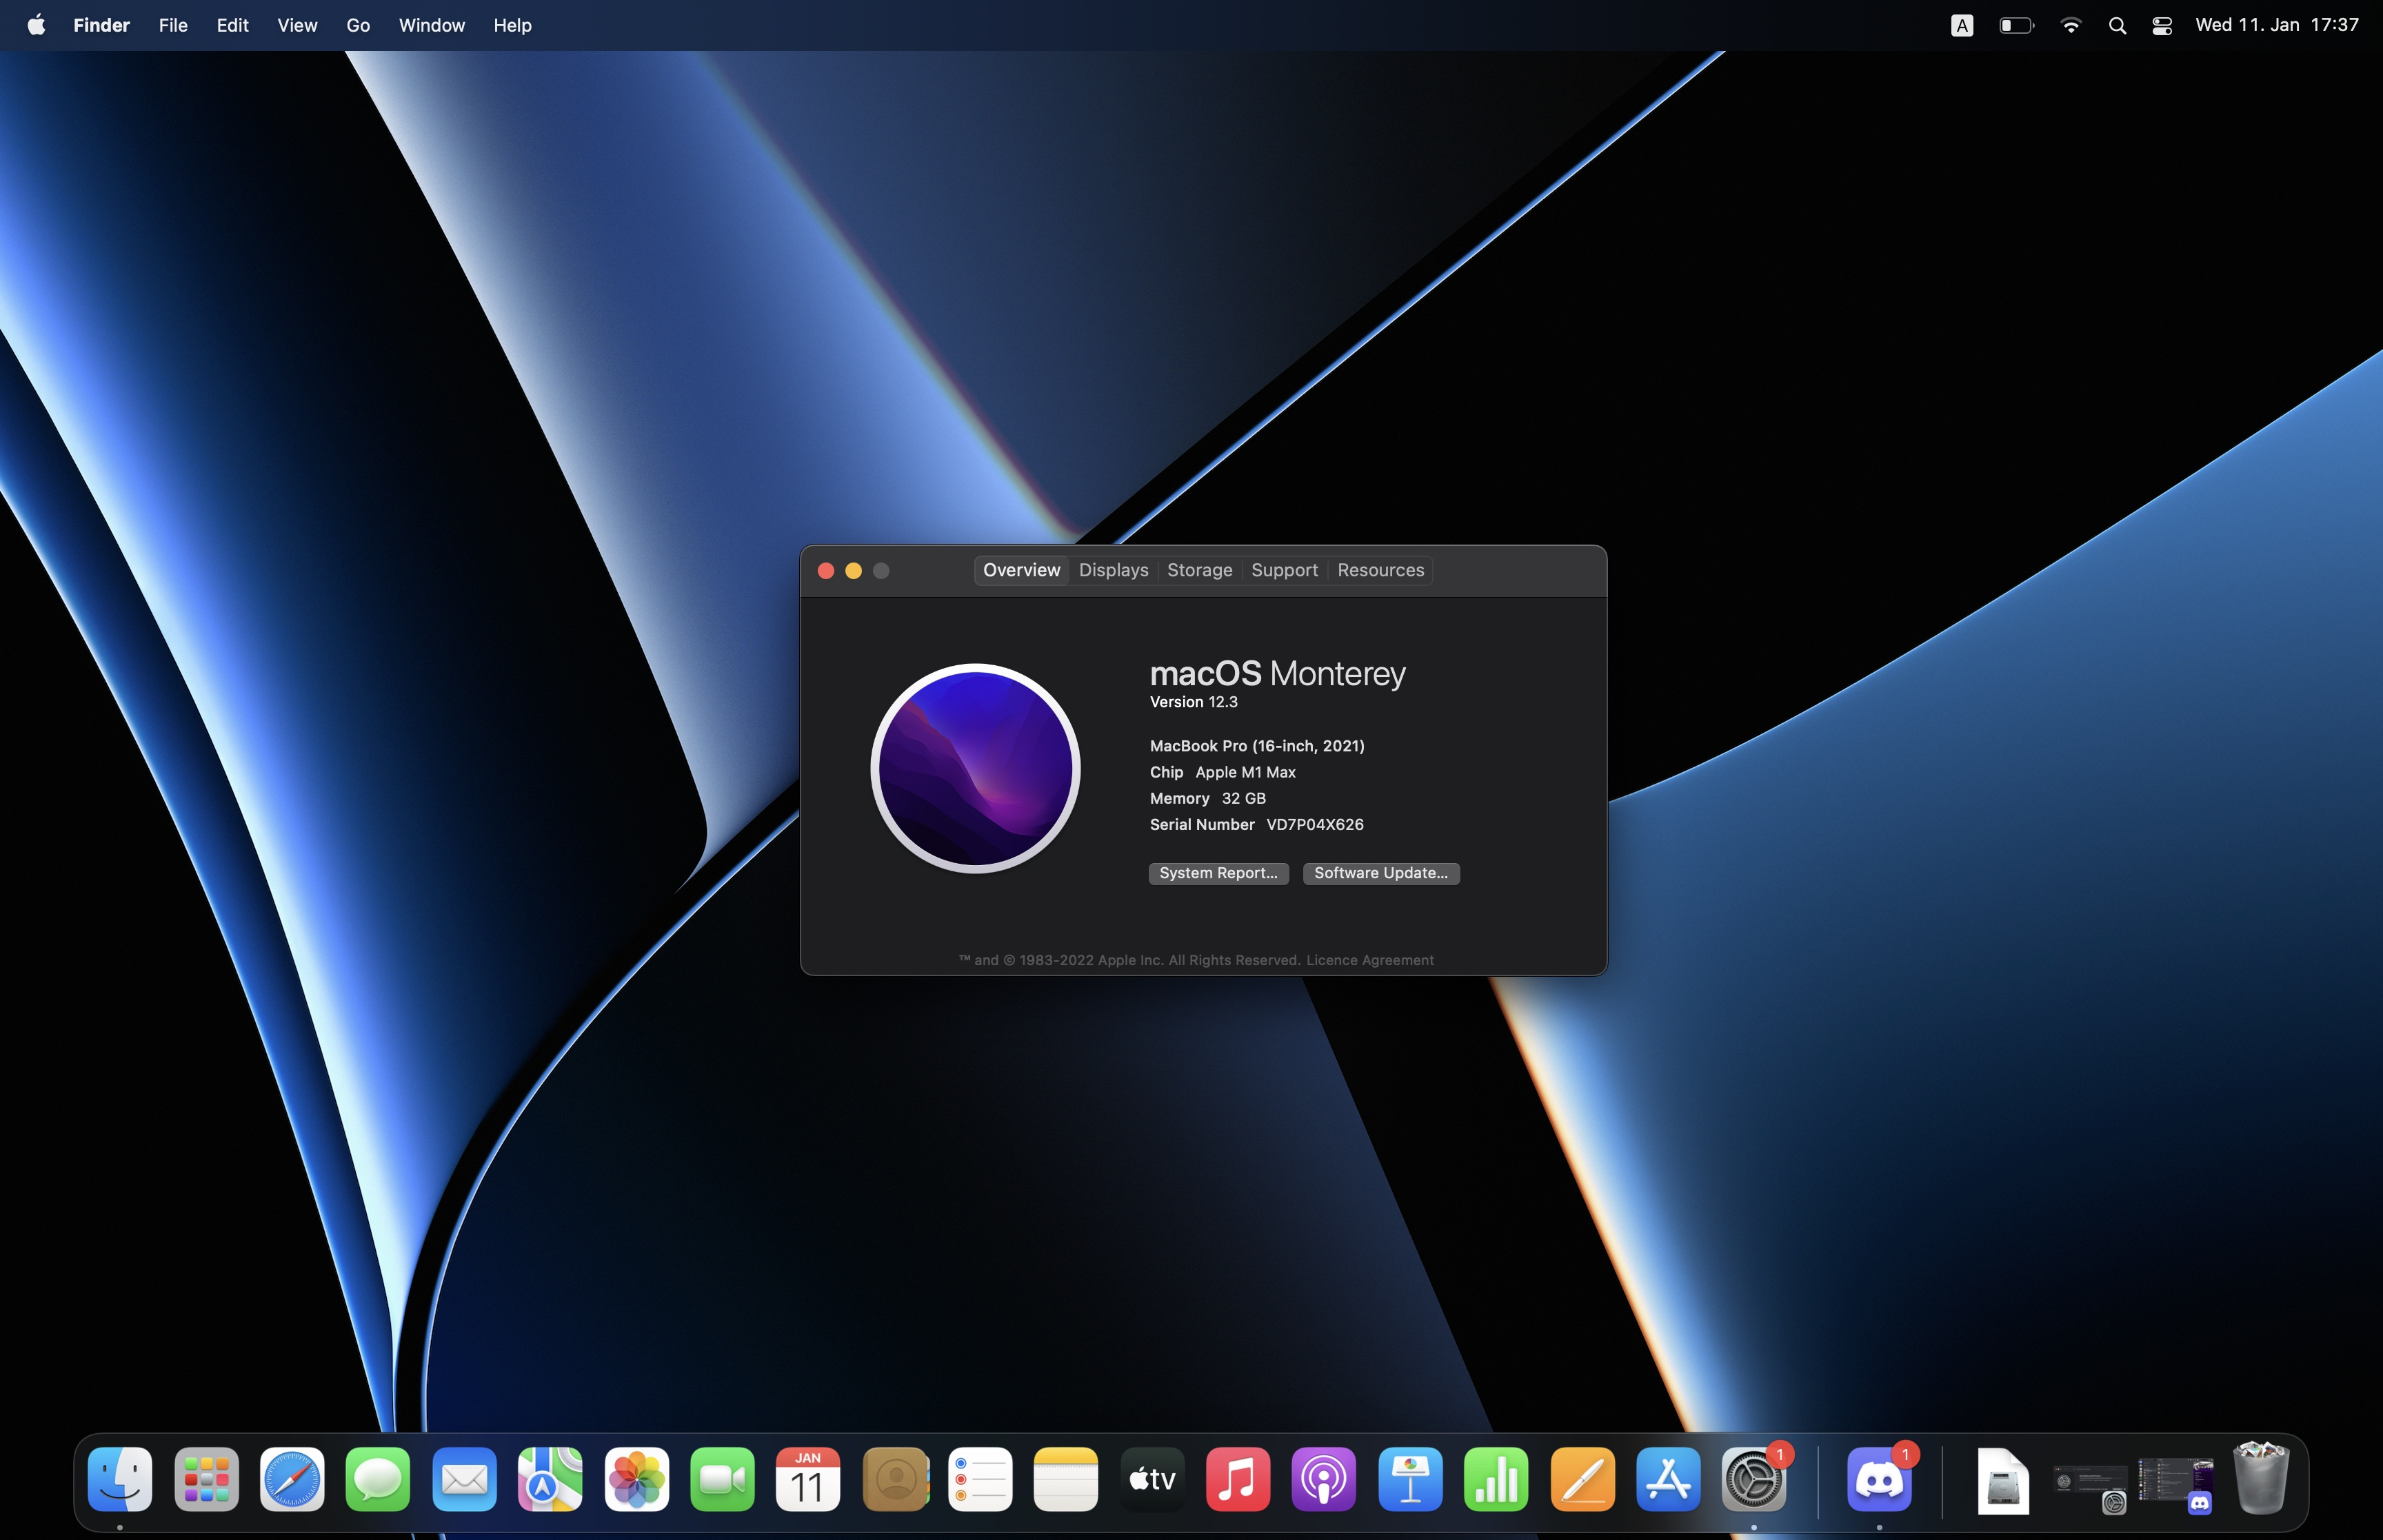Screen dimensions: 2383x1540
Task: Open the Apple menu
Action: click(36, 25)
